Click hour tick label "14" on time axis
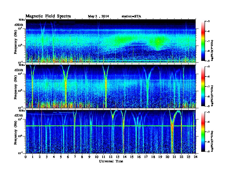Viewport: 233px width, 180px height. click(x=125, y=157)
